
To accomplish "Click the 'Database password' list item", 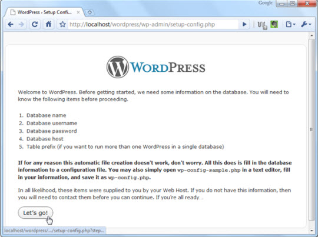I will 51,131.
